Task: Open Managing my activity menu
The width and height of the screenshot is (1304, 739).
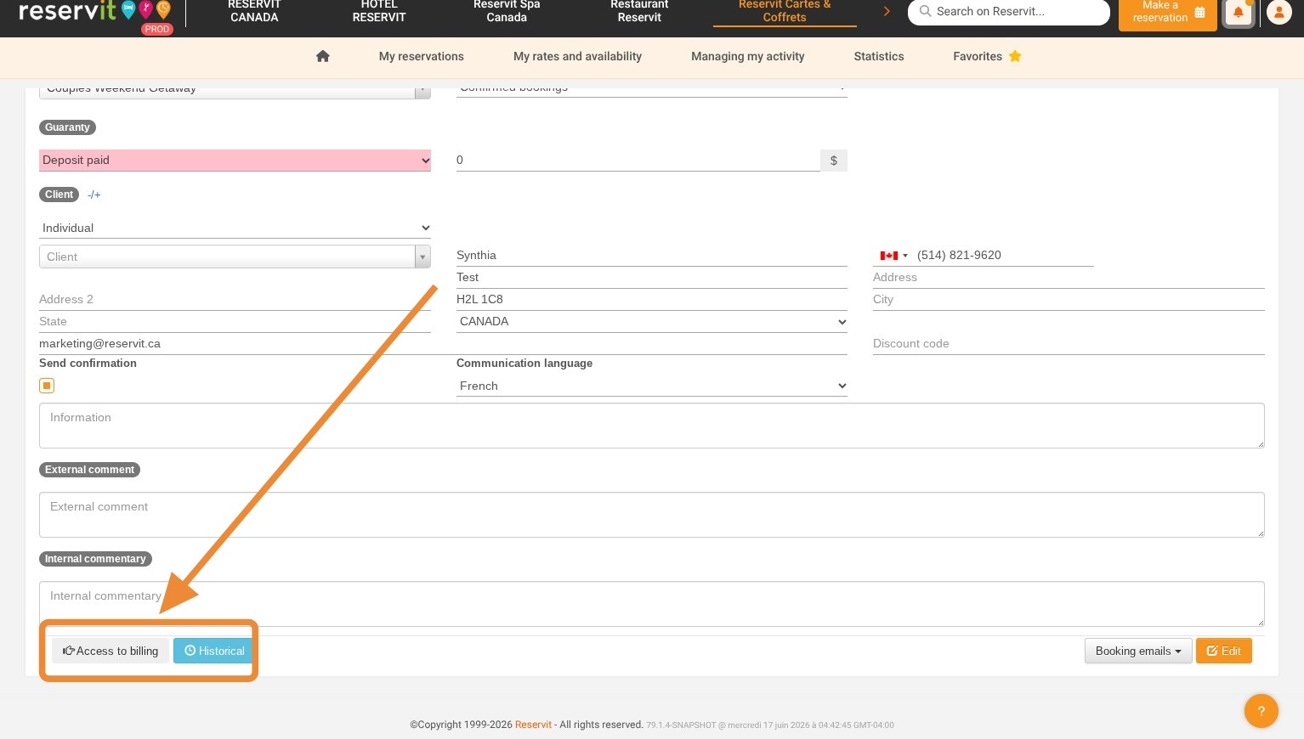Action: click(748, 56)
